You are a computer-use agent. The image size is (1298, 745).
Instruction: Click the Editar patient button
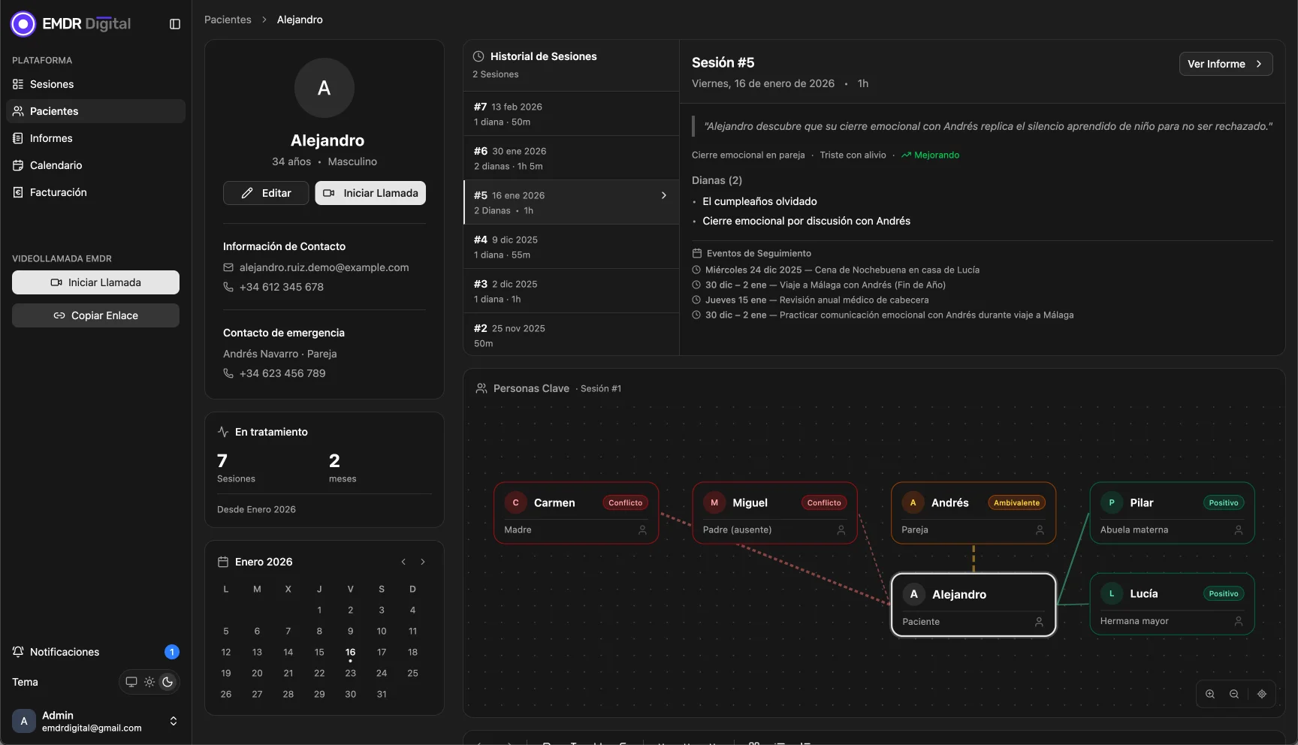(266, 193)
